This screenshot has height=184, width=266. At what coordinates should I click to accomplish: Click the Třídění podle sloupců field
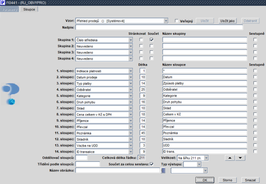point(88,164)
